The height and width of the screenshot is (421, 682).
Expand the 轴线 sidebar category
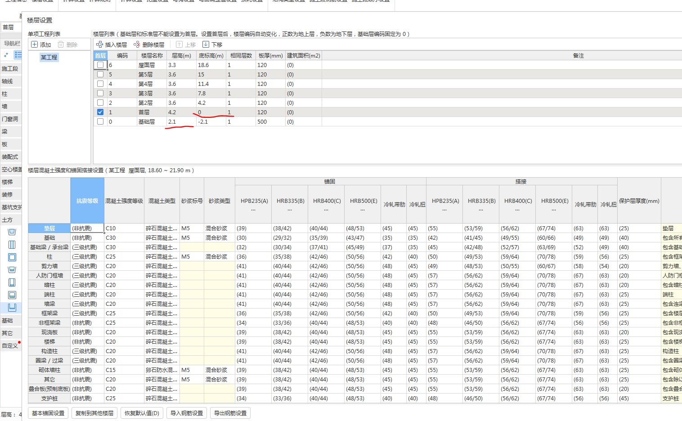pos(11,81)
